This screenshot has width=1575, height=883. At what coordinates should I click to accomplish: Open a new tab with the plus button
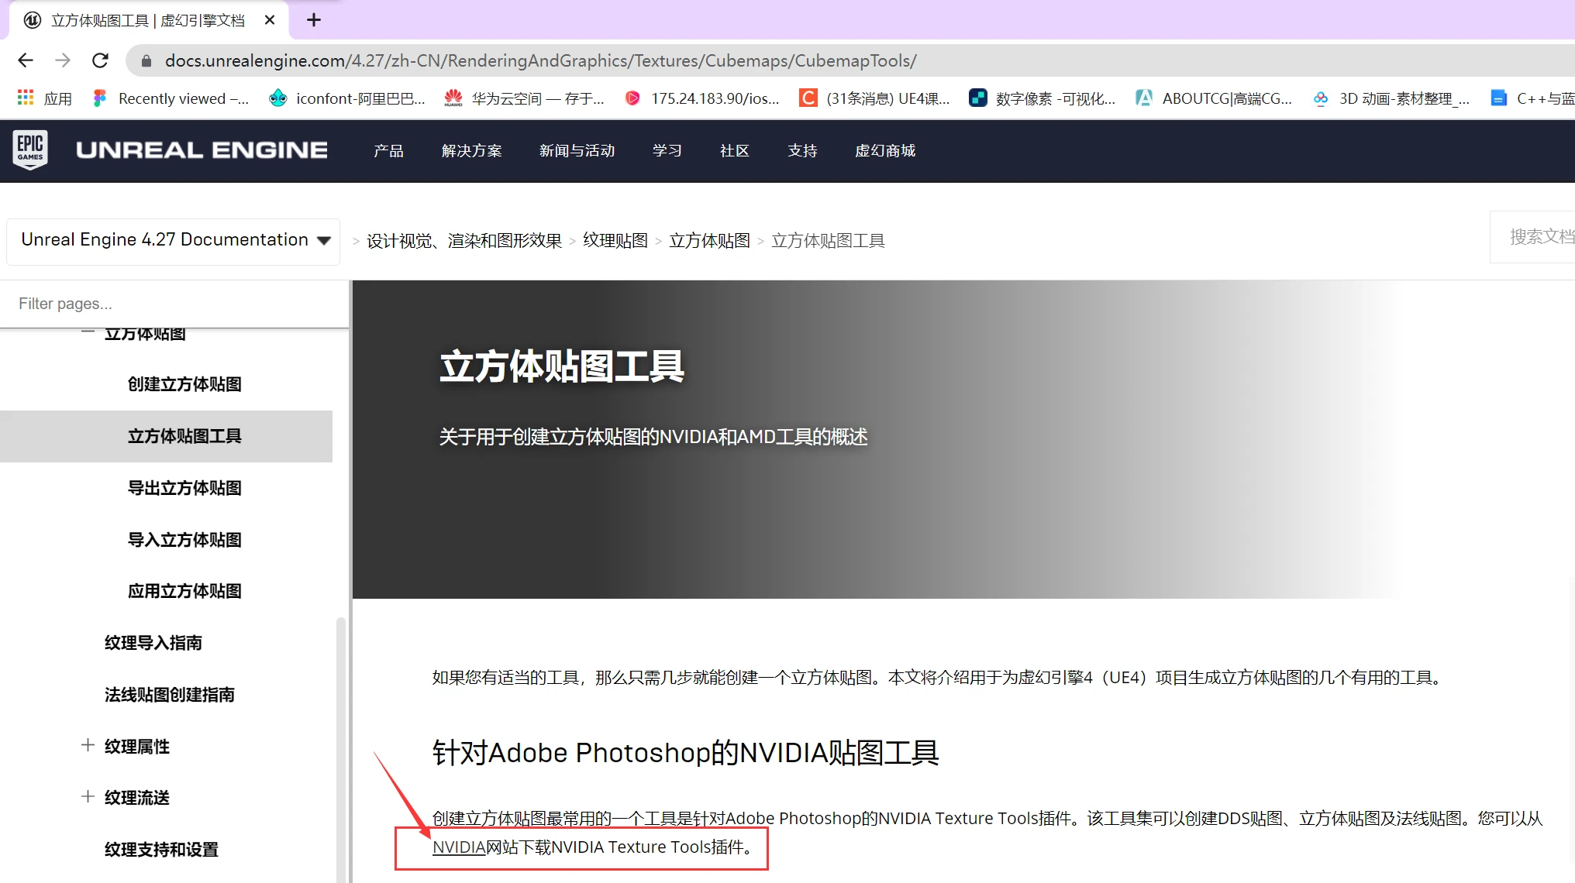tap(313, 20)
